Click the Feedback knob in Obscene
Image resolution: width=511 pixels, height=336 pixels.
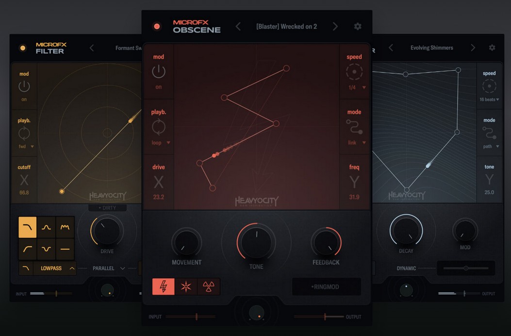pyautogui.click(x=326, y=243)
